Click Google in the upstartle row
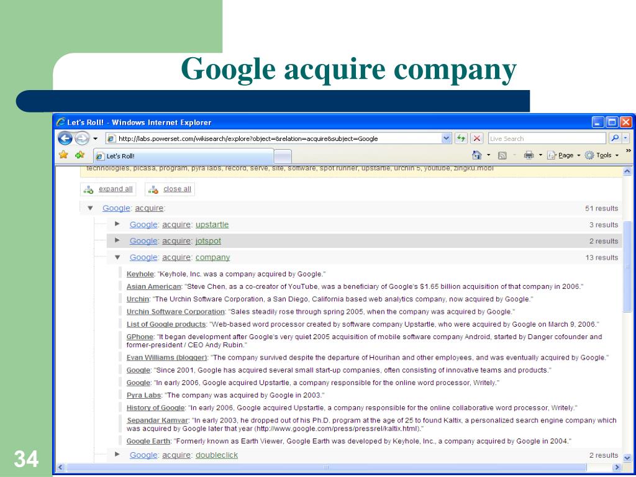 point(143,225)
